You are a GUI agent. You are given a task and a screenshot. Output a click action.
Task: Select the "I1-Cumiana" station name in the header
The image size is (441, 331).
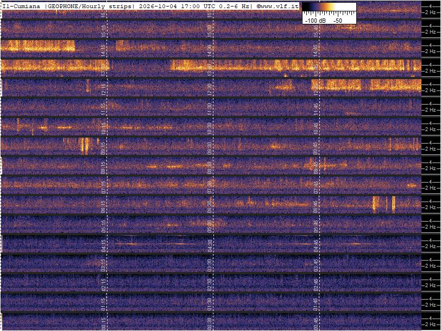21,6
